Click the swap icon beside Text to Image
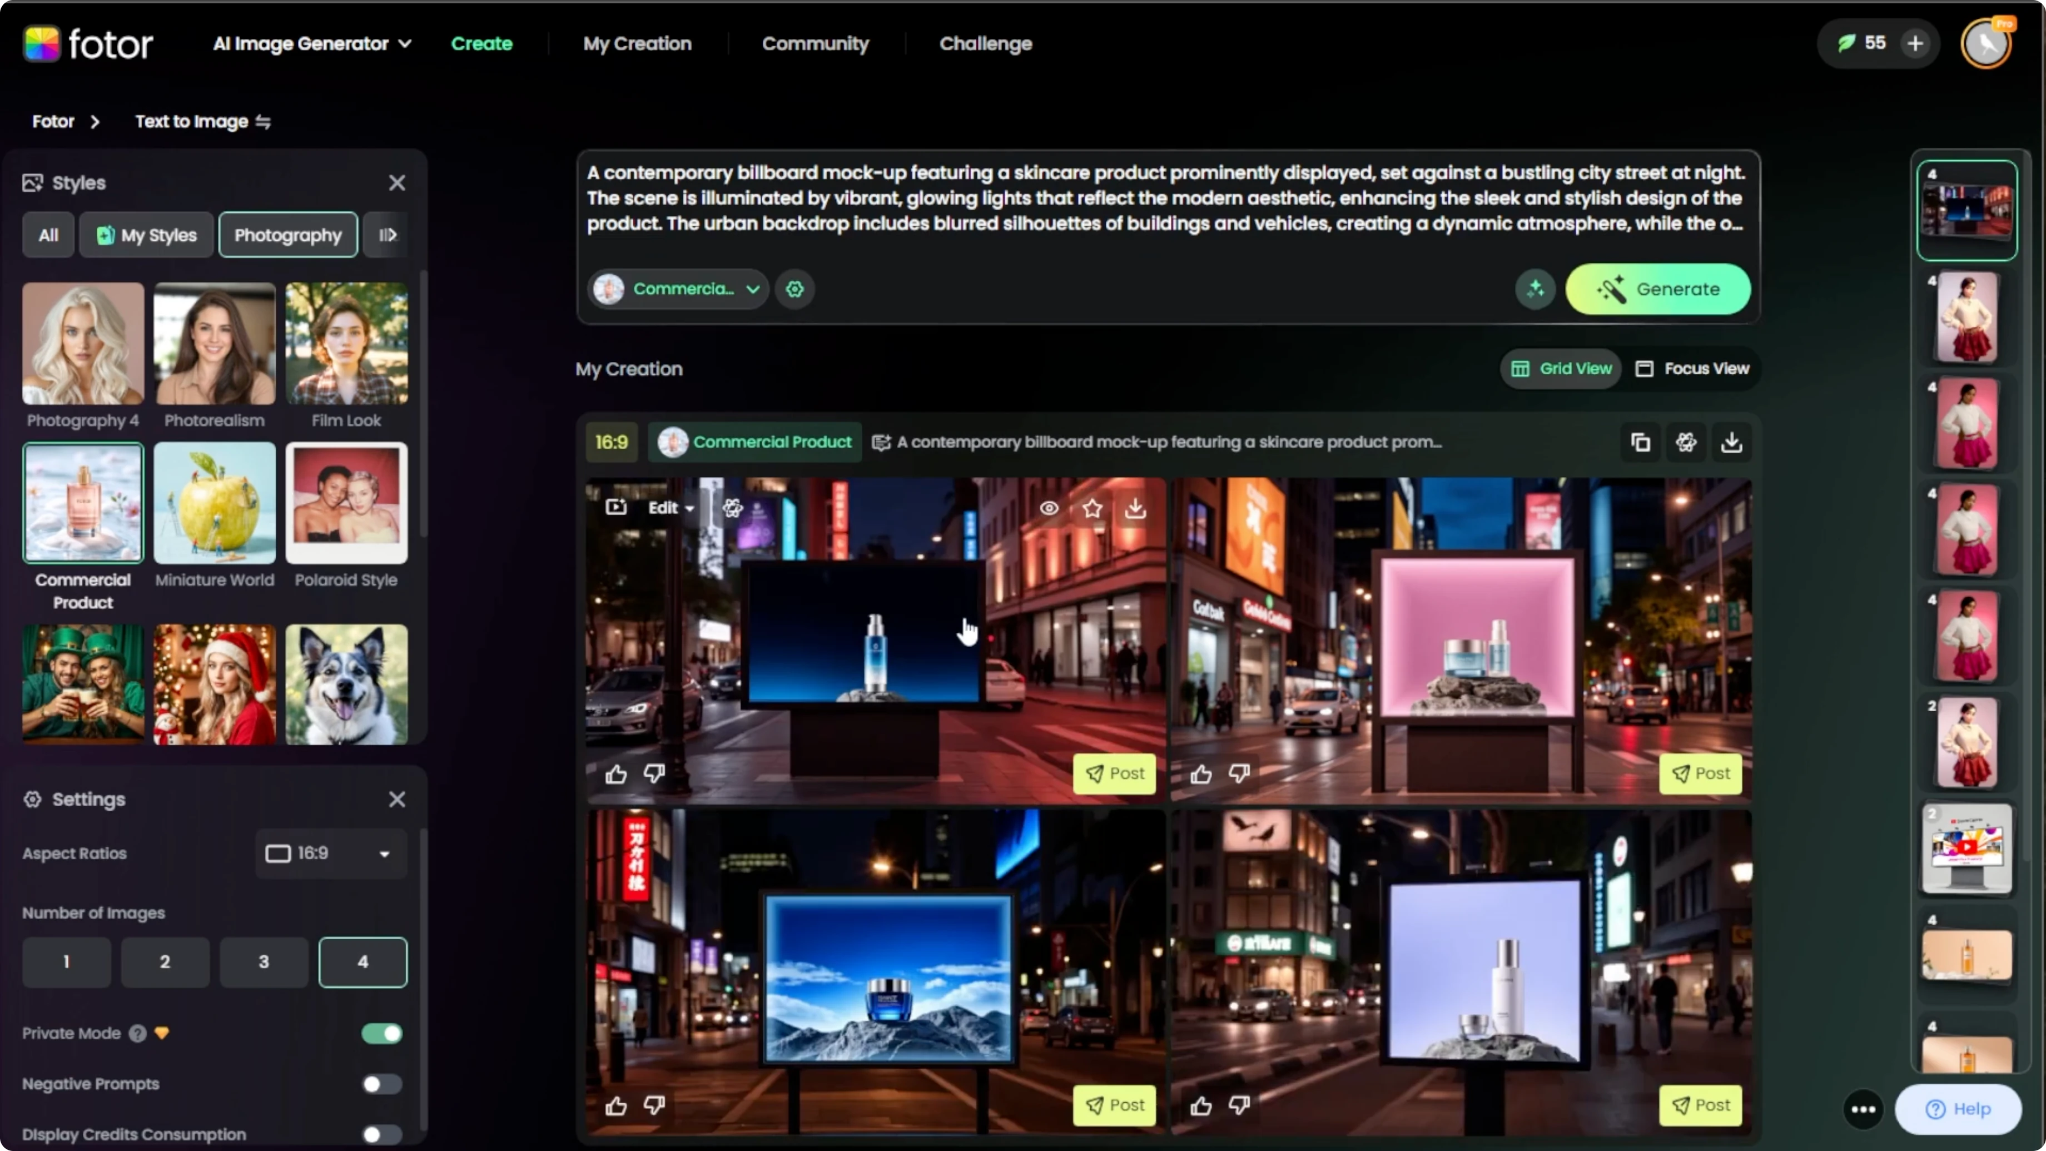 click(263, 122)
